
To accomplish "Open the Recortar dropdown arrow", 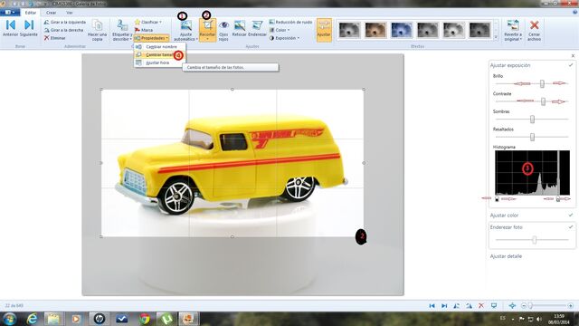I will pyautogui.click(x=207, y=39).
